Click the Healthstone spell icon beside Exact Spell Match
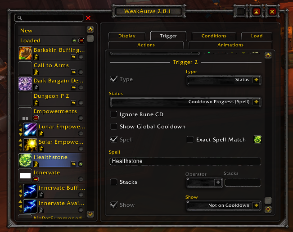 tap(257, 140)
